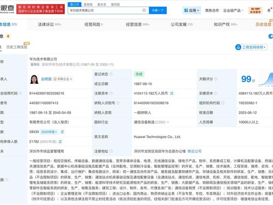Click the 天眼一下 search button
Viewport: 273px width, 205px height.
click(158, 11)
